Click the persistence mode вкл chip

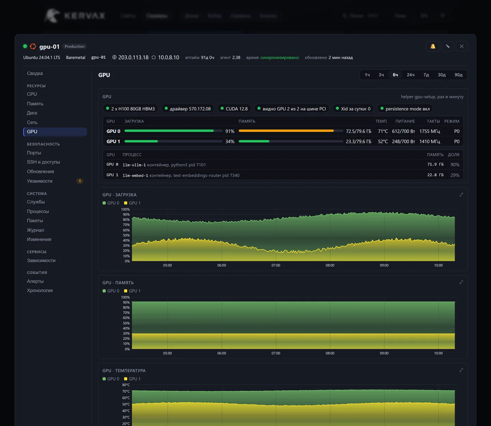click(x=405, y=109)
